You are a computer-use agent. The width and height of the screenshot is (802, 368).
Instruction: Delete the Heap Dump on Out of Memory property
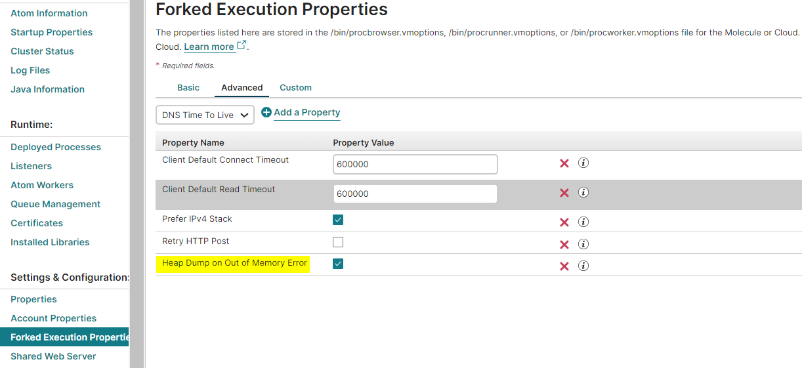coord(564,266)
